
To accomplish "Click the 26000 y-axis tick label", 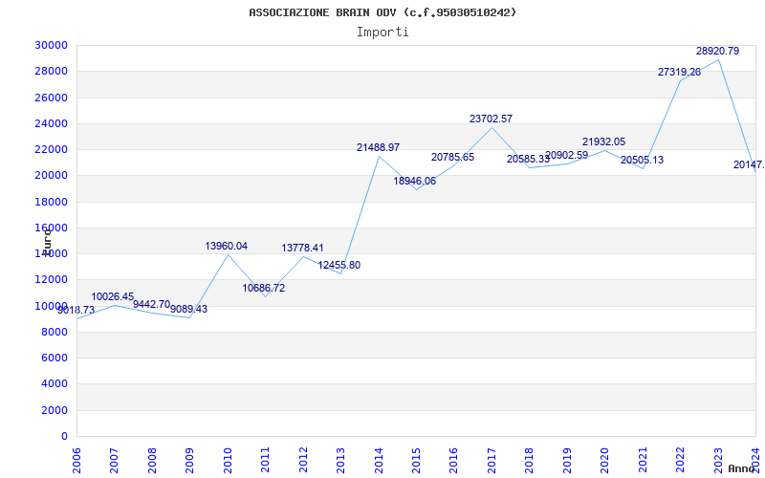I will 52,98.
